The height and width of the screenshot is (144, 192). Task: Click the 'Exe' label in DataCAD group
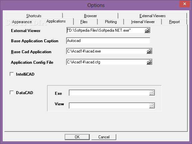(58, 93)
